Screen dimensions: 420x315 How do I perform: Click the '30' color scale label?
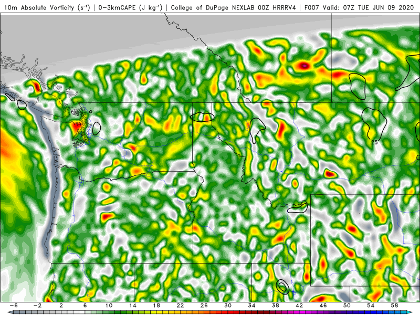228,306
